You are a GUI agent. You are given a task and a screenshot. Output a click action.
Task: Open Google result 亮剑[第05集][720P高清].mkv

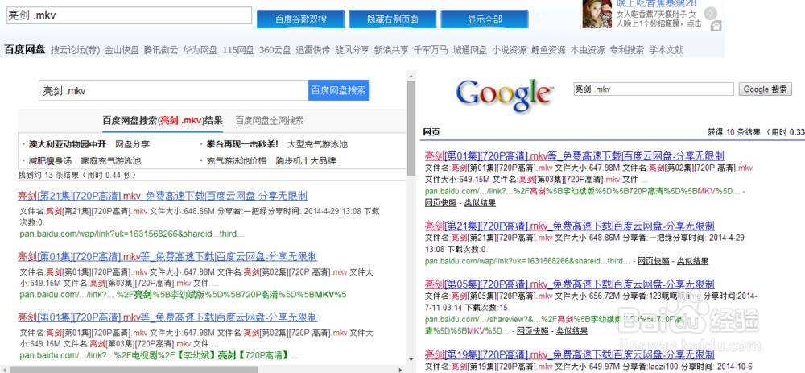click(x=570, y=284)
